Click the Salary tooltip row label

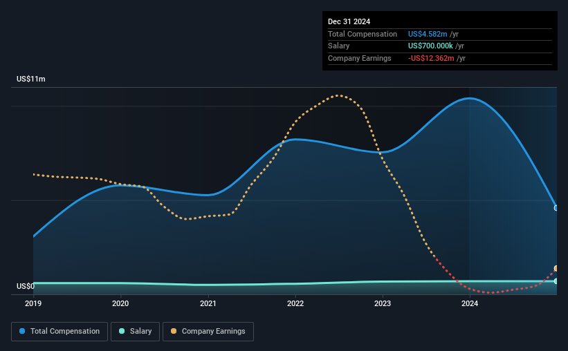tap(339, 46)
